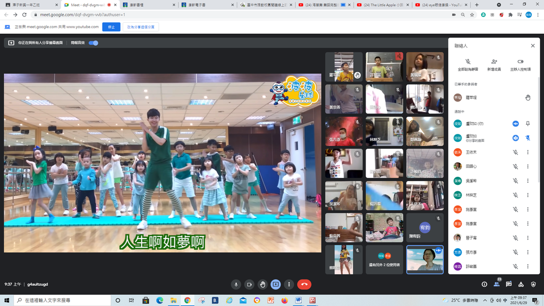544x306 pixels.
Task: Open Chrome extensions puzzle icon
Action: 511,15
